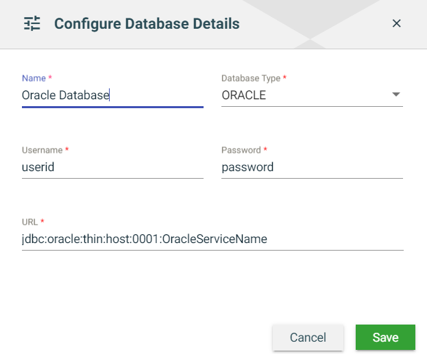Click the Username label text
The width and height of the screenshot is (427, 354).
coord(42,150)
